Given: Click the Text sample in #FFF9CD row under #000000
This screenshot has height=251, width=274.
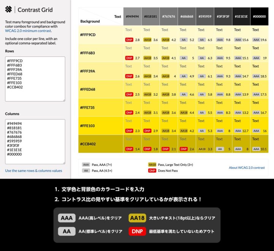Looking at the screenshot, I should tap(255, 30).
